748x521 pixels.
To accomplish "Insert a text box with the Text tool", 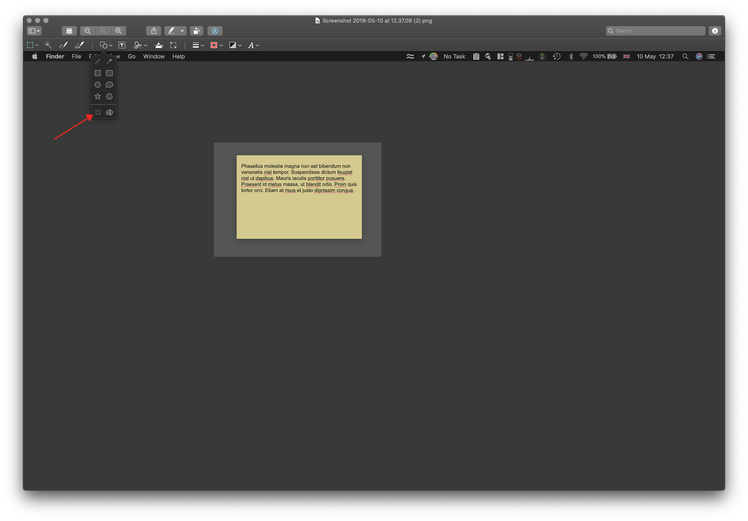I will (122, 45).
